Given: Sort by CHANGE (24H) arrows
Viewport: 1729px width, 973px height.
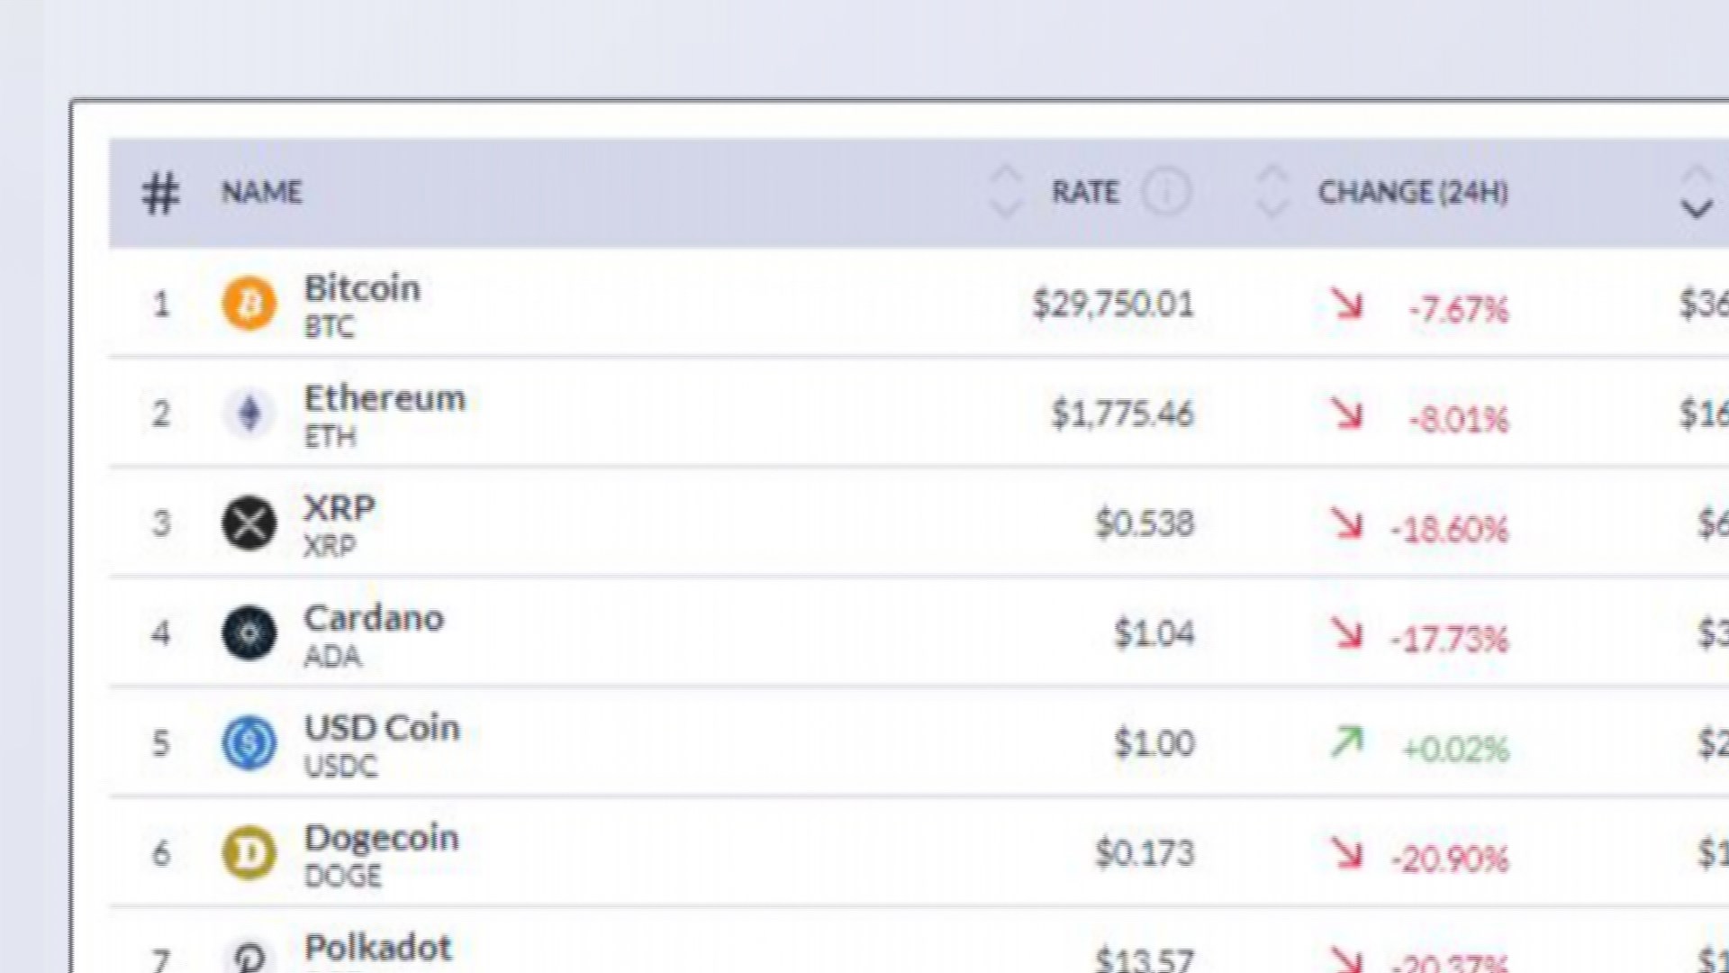Looking at the screenshot, I should 1272,192.
